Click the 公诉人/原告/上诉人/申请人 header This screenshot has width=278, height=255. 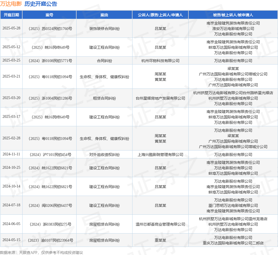pyautogui.click(x=160, y=15)
